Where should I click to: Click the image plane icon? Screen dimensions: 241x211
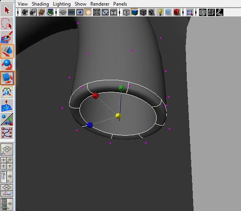50,12
